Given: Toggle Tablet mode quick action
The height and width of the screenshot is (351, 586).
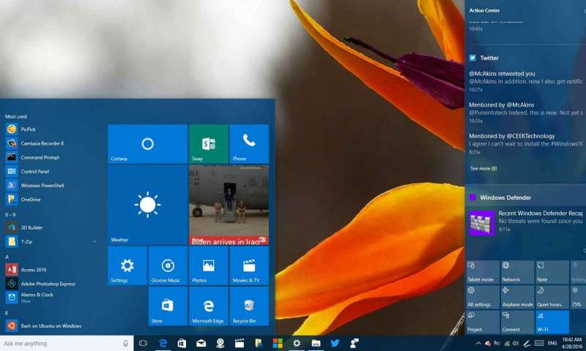Looking at the screenshot, I should [483, 272].
